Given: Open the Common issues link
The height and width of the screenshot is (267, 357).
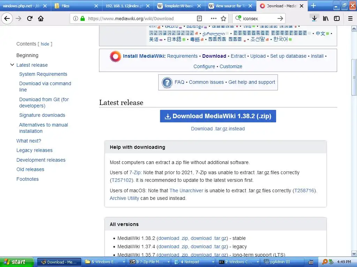Looking at the screenshot, I should point(206,82).
